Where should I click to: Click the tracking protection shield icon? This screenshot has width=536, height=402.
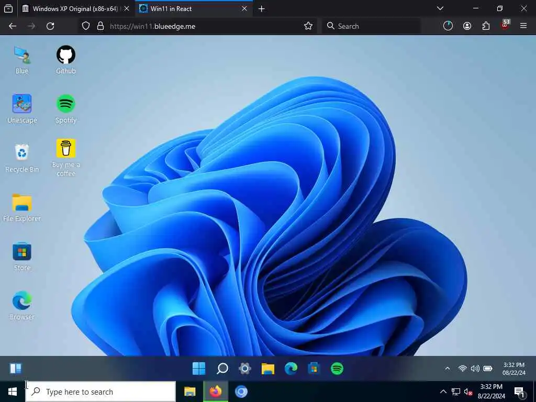coord(86,26)
